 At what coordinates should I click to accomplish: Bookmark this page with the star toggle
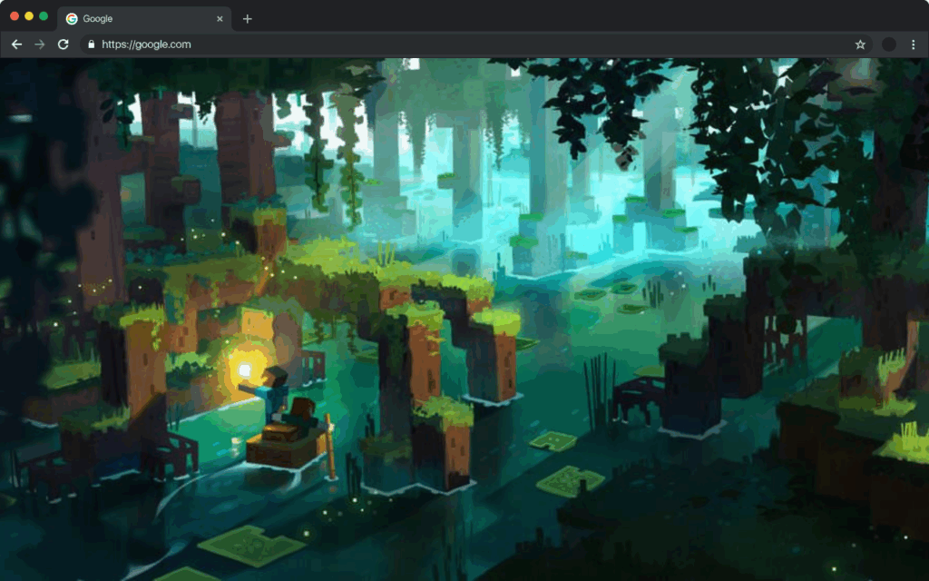pyautogui.click(x=860, y=43)
